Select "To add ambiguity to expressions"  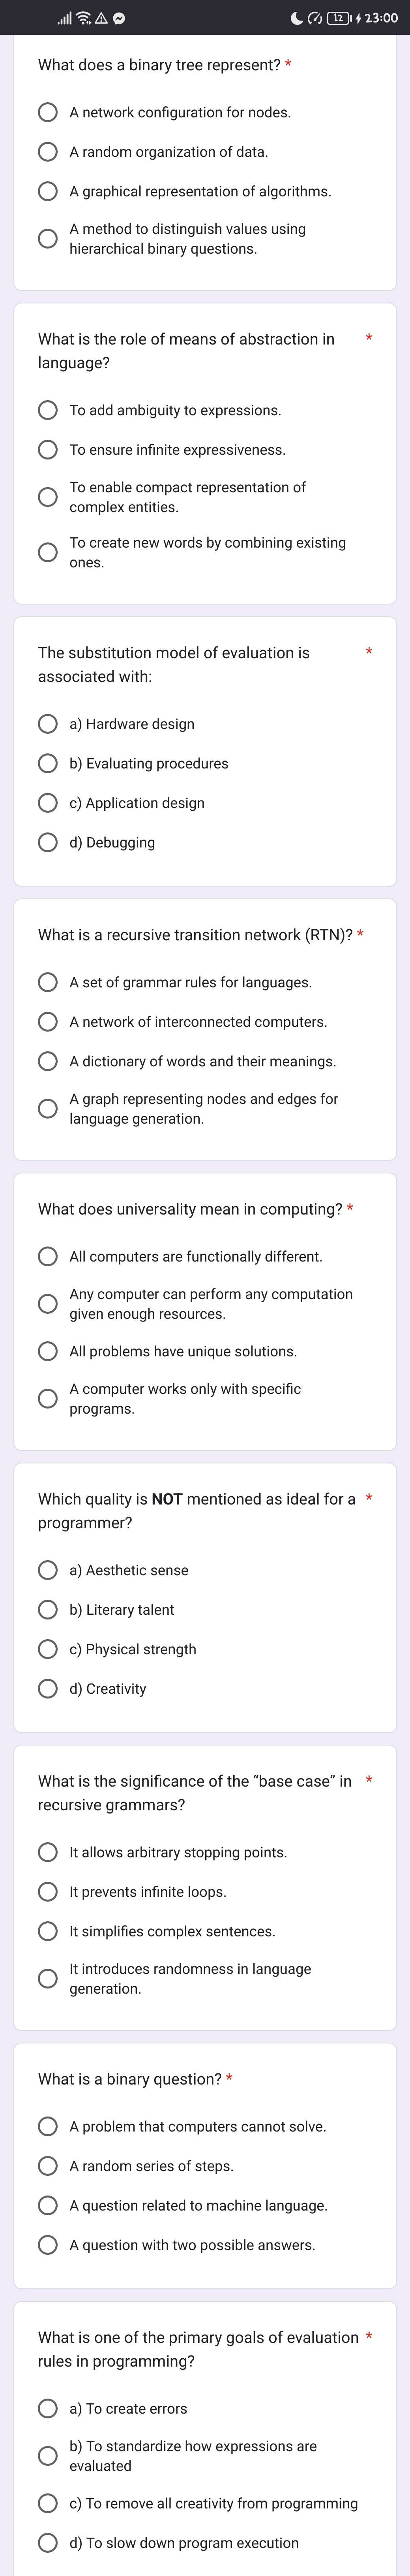(48, 410)
